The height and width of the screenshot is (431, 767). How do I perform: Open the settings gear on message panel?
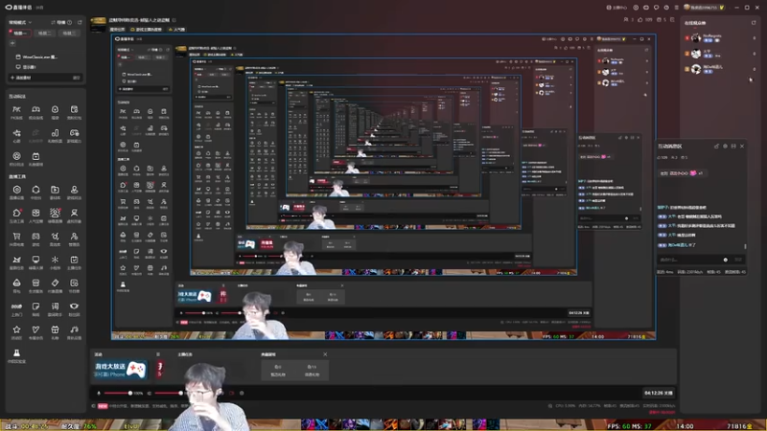click(726, 147)
